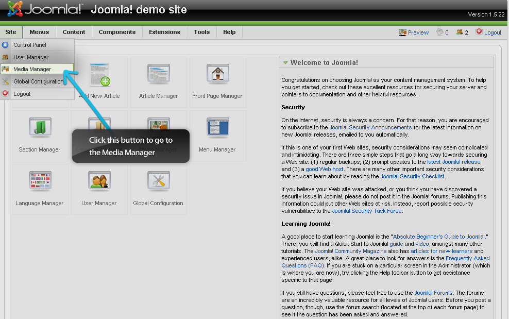The height and width of the screenshot is (319, 509).
Task: Click the messages count 0 link
Action: click(447, 32)
